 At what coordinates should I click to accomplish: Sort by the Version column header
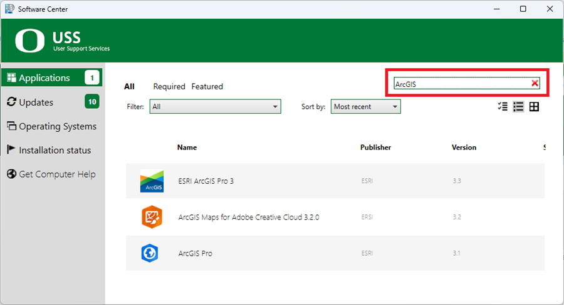(x=464, y=147)
